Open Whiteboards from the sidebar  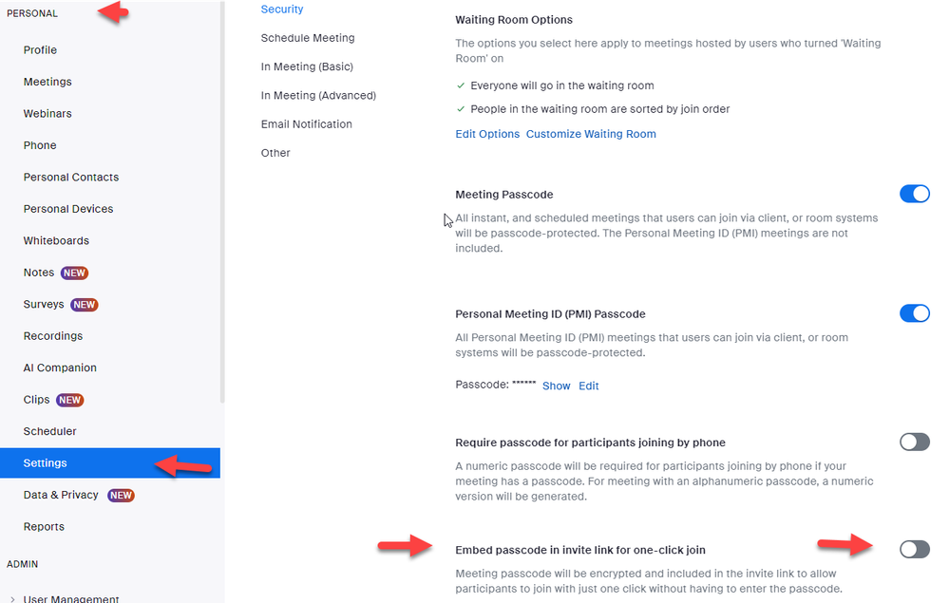pyautogui.click(x=56, y=240)
